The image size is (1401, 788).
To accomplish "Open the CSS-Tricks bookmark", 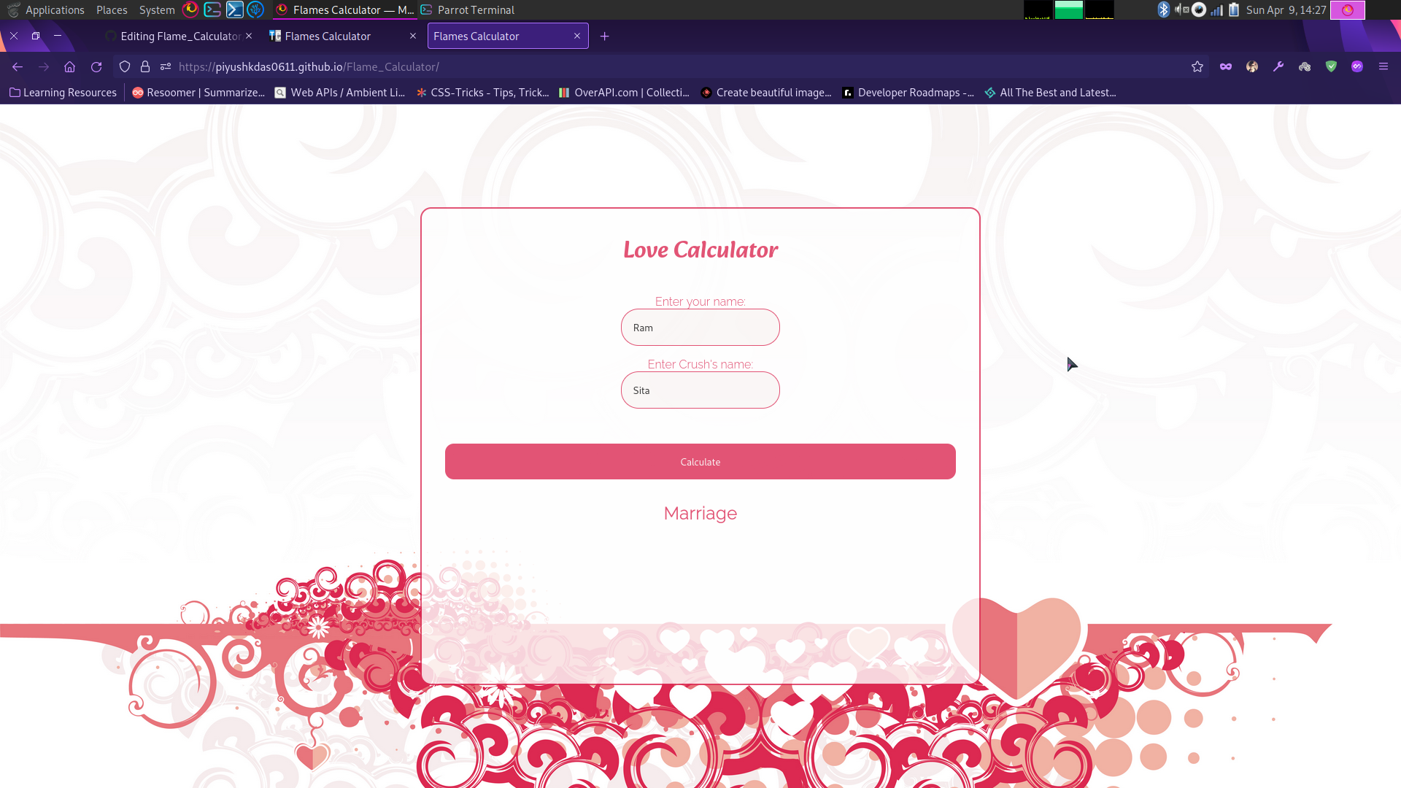I will pyautogui.click(x=483, y=92).
